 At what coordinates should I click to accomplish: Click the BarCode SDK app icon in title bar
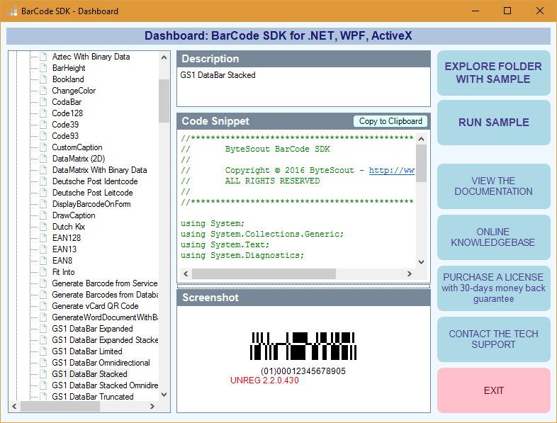point(12,11)
